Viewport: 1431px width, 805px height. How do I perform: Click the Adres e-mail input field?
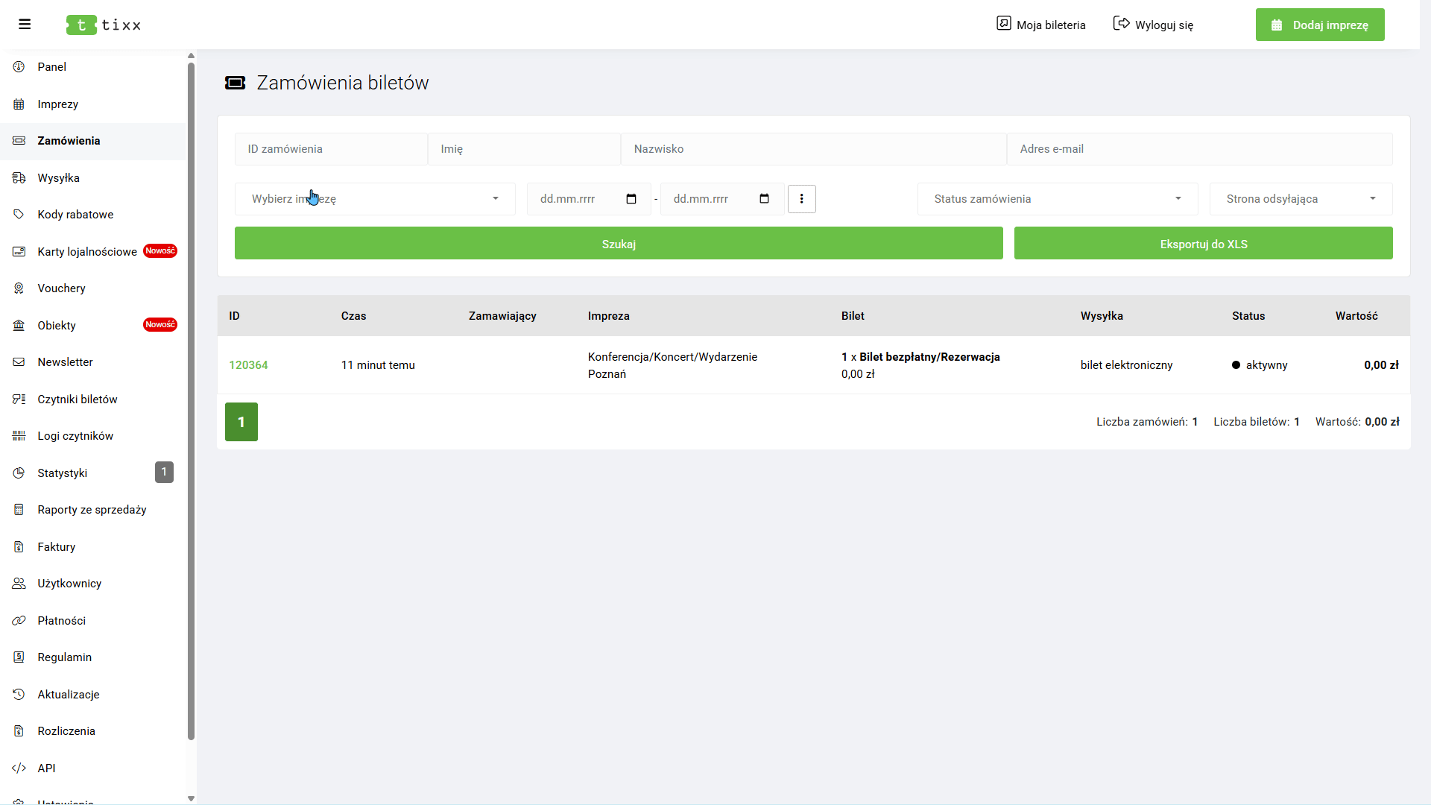point(1199,149)
